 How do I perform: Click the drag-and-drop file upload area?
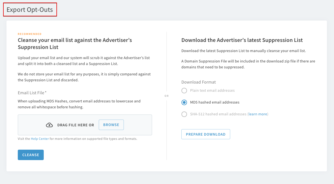85,125
